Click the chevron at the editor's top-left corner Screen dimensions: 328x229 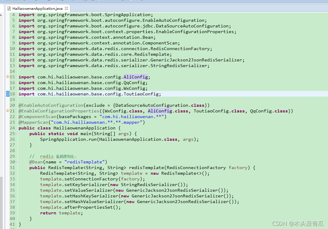point(1,14)
